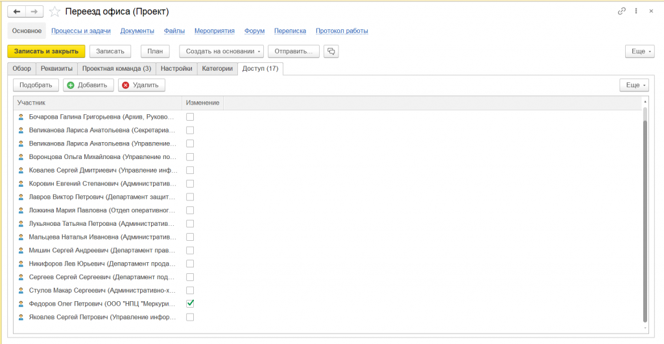664x344 pixels.
Task: Click user icon beside Ковалев Сергей Дмитриевич
Action: tap(21, 170)
